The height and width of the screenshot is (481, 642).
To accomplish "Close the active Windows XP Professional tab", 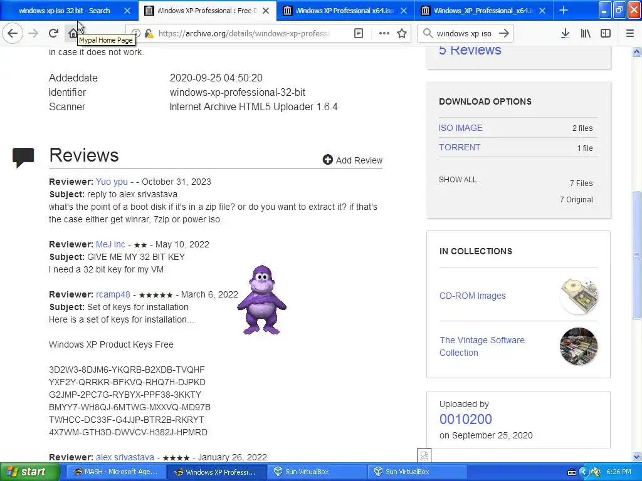I will click(x=266, y=11).
